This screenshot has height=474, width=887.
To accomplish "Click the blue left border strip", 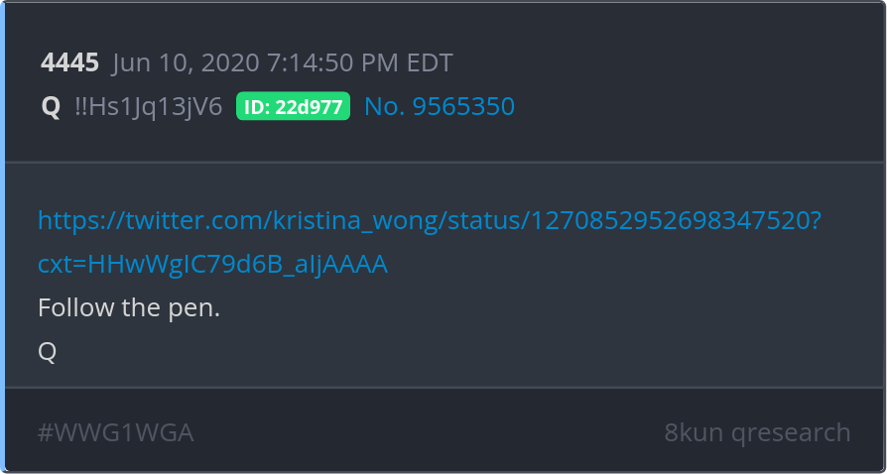I will tap(2, 237).
